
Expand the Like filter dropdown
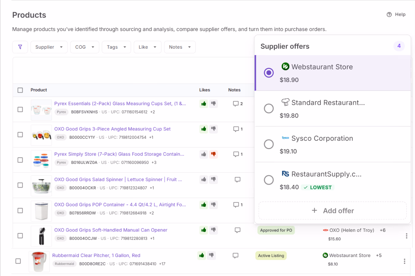tap(148, 47)
